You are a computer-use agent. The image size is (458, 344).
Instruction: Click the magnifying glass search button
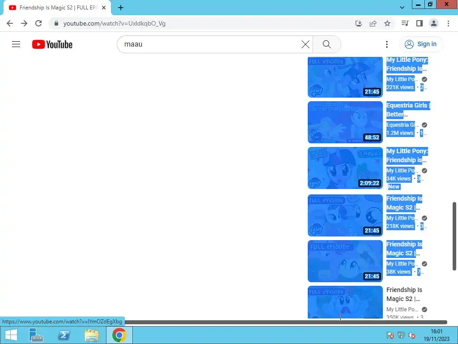tap(327, 44)
